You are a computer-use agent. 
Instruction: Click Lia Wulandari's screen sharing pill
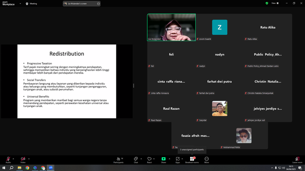(81, 3)
